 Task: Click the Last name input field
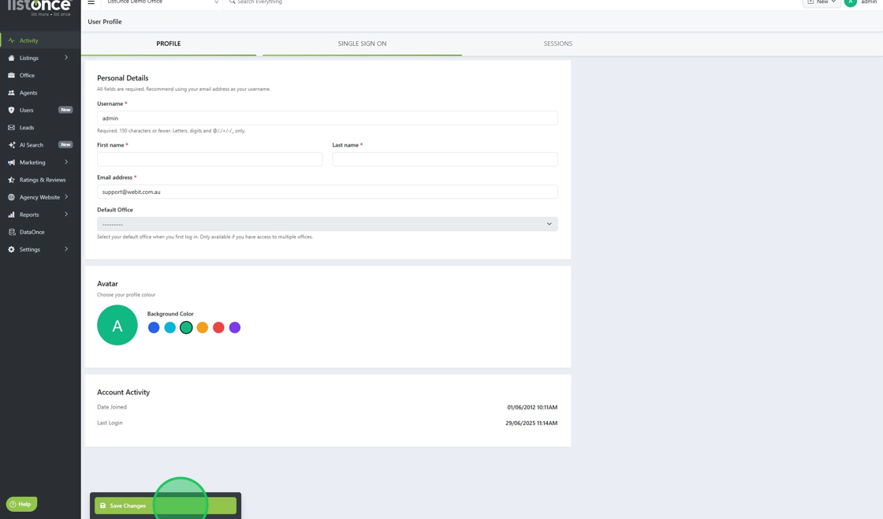pos(445,159)
